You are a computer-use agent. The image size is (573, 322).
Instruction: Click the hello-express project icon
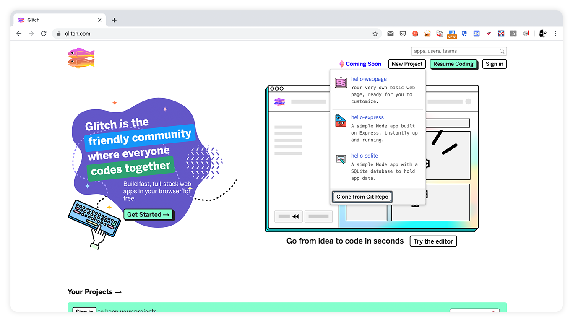[x=341, y=121]
